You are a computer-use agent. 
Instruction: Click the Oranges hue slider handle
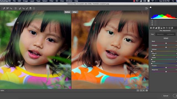[x=166, y=47]
